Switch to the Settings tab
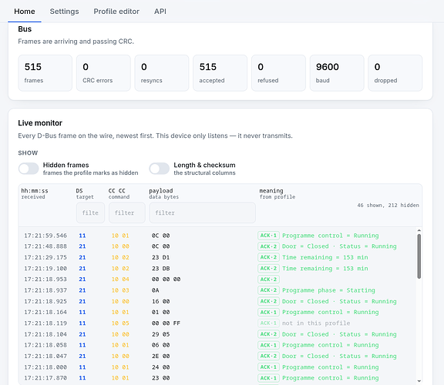The width and height of the screenshot is (444, 385). 64,12
